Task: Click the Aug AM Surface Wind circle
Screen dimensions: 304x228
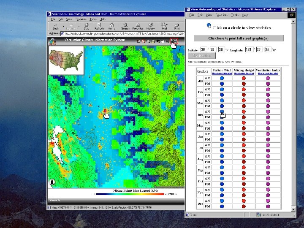Action: tap(222, 156)
